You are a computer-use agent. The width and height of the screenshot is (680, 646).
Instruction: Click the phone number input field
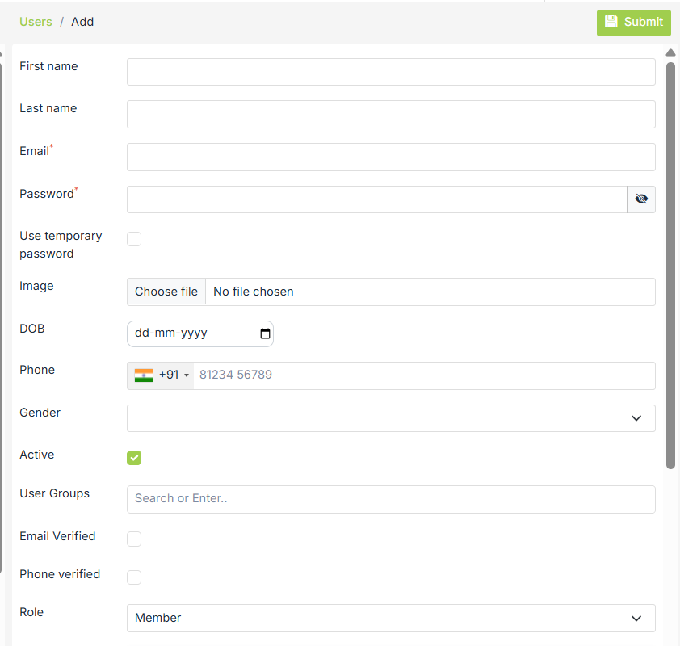[424, 375]
